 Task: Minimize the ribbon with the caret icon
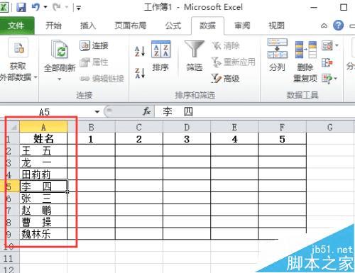tap(324, 26)
